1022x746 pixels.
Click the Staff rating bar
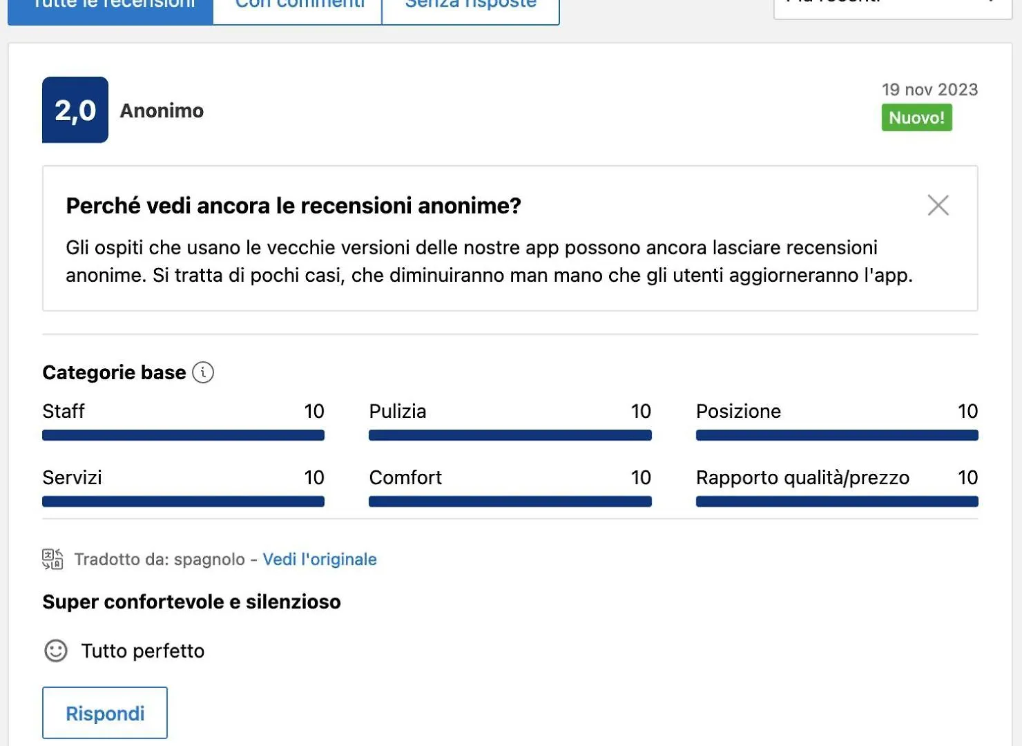pos(183,435)
